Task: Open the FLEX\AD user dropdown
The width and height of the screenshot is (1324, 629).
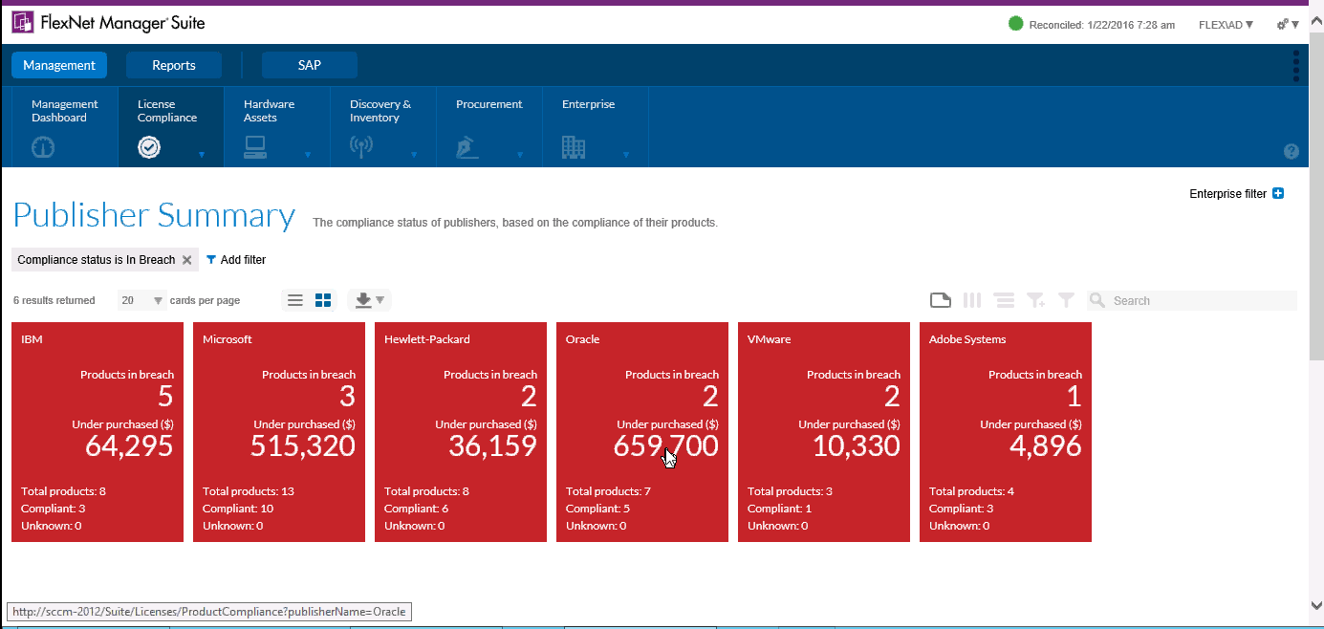Action: pyautogui.click(x=1226, y=25)
